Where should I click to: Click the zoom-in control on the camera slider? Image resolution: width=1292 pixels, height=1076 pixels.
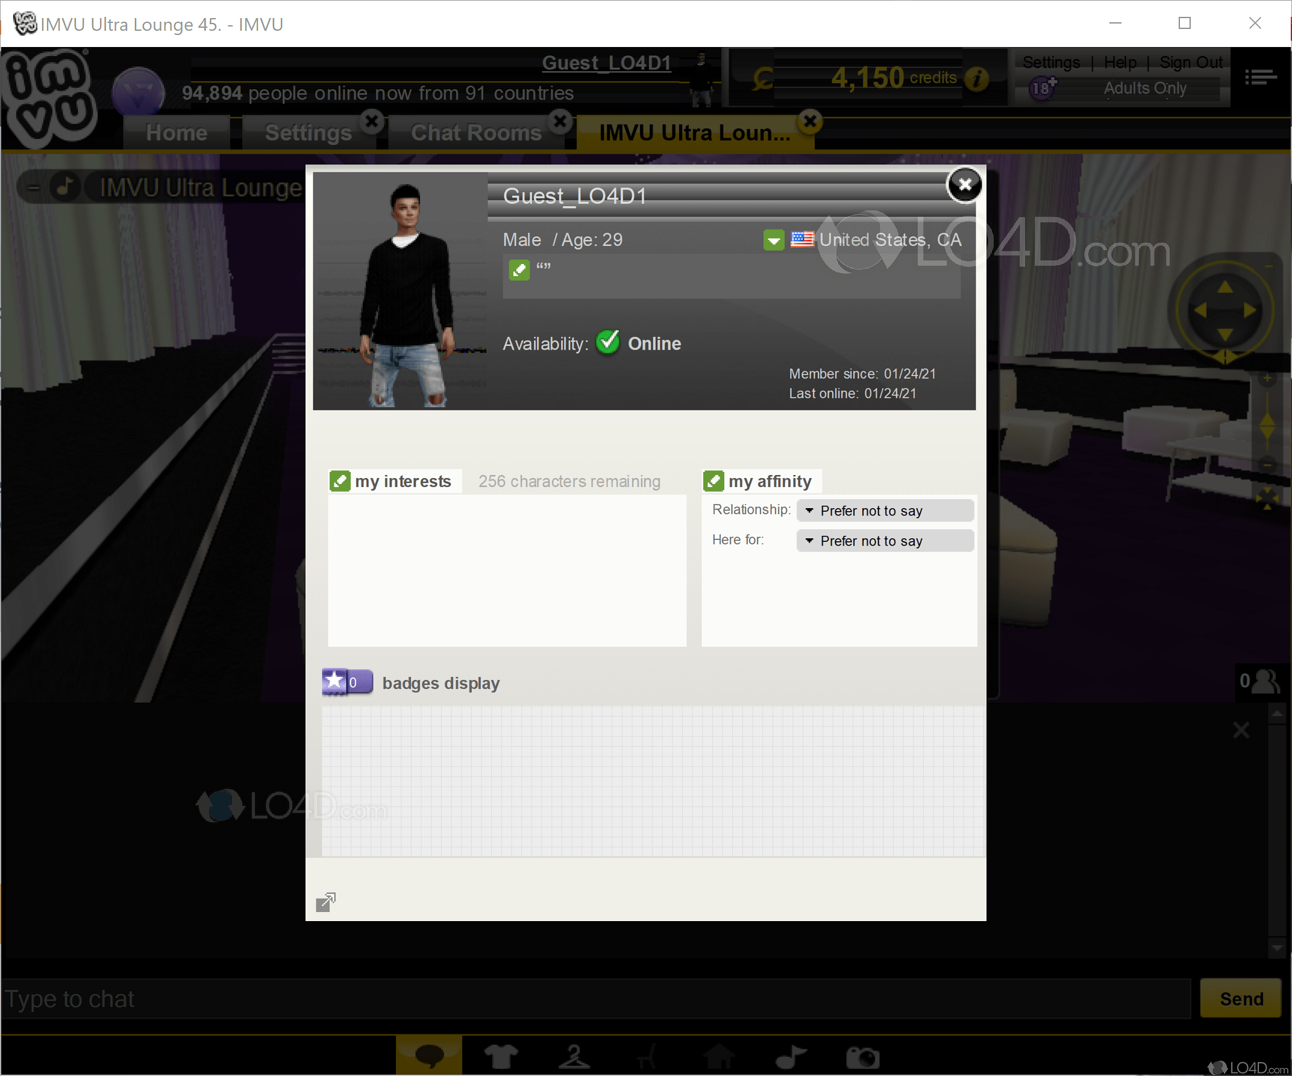(1267, 377)
